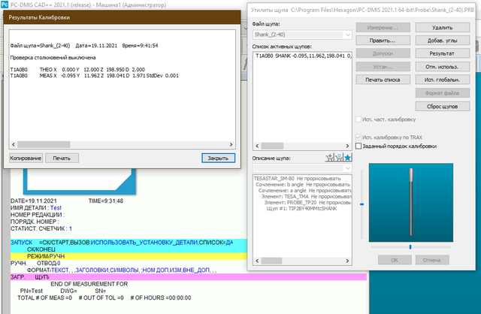Click left scroll arrow in active probes list
The height and width of the screenshot is (314, 481).
[257, 146]
